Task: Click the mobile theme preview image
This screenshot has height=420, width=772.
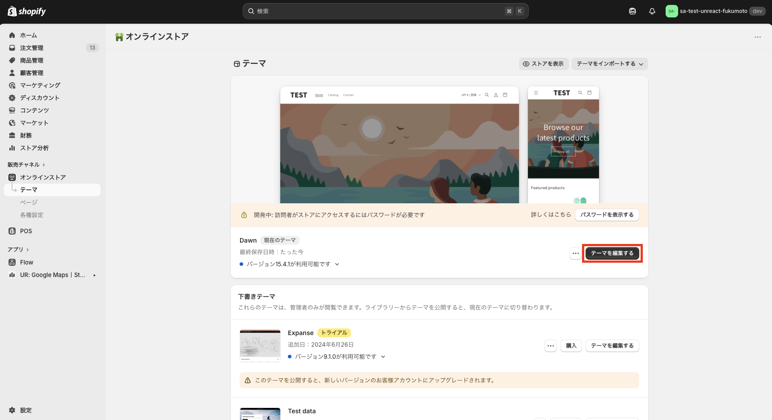Action: (x=563, y=145)
